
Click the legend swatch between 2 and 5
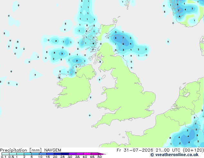tap(28, 154)
